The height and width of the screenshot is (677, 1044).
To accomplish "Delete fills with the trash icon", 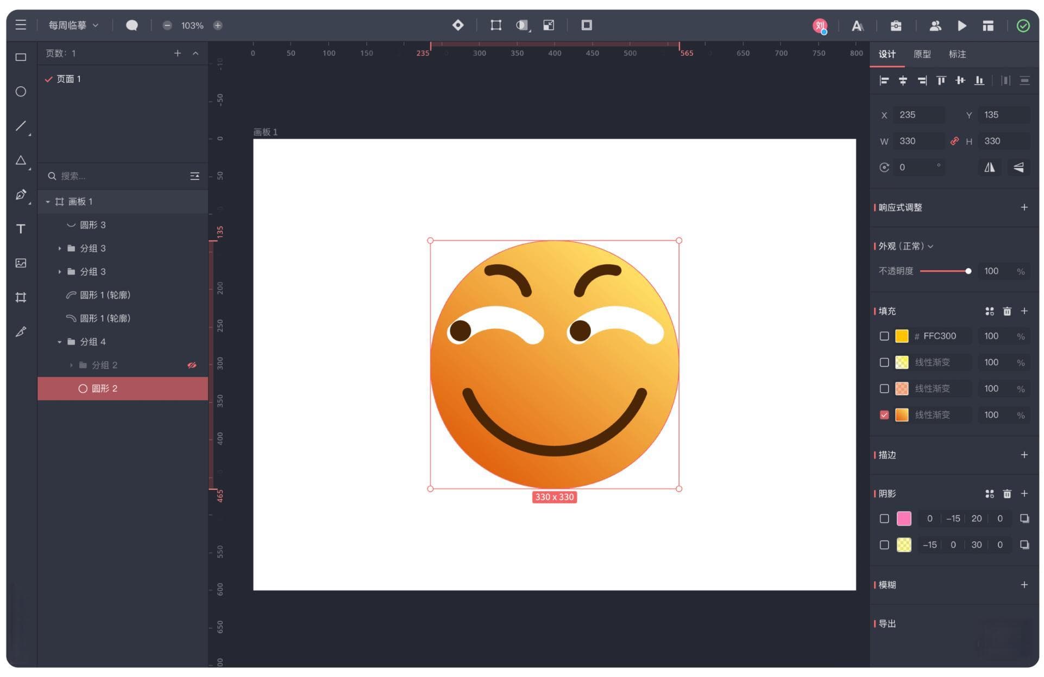I will tap(1007, 311).
